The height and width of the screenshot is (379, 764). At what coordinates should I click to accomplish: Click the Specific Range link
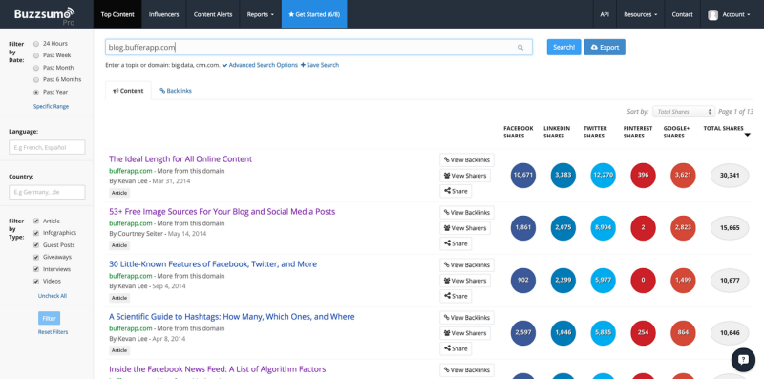point(52,106)
